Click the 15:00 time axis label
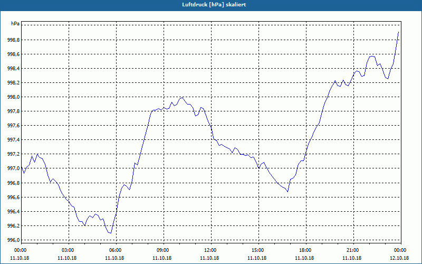This screenshot has height=264, width=422. click(258, 250)
